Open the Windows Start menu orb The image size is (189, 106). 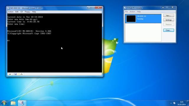coord(4,103)
